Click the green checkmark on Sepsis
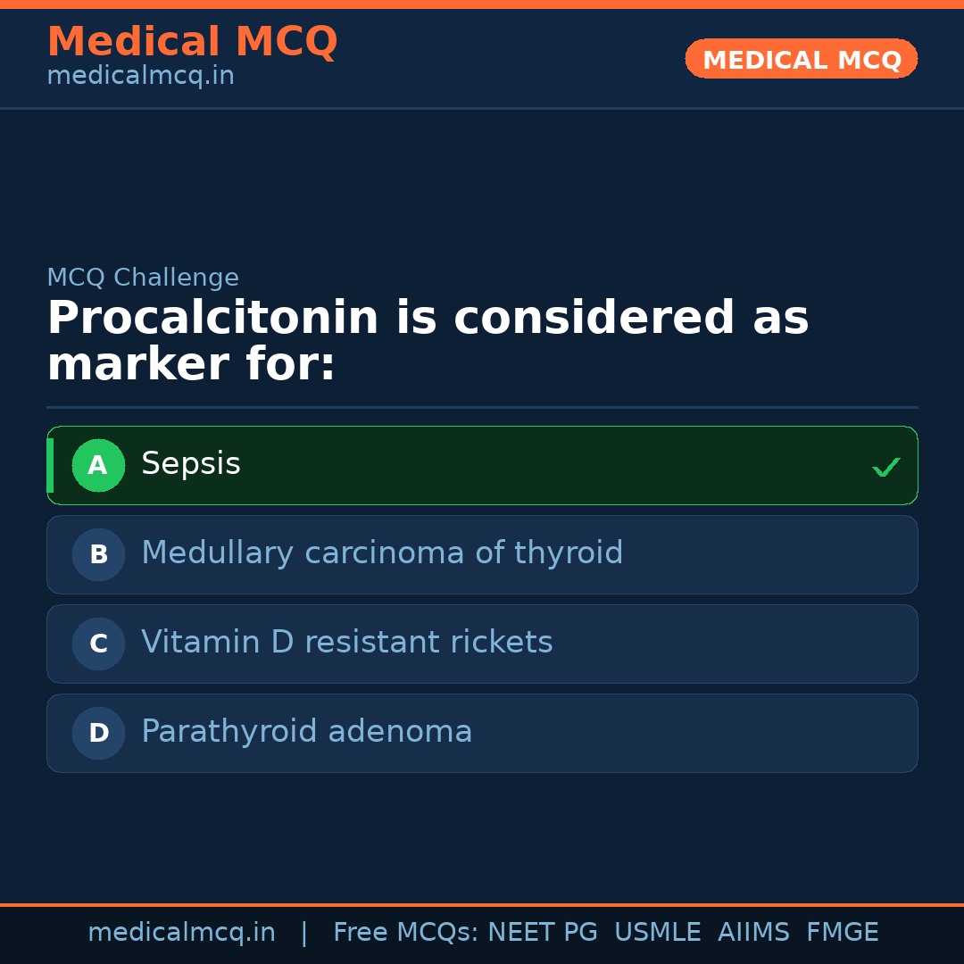This screenshot has width=964, height=964. [885, 467]
